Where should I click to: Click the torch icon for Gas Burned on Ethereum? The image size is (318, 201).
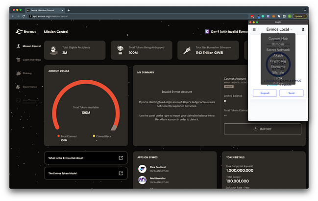[x=187, y=50]
